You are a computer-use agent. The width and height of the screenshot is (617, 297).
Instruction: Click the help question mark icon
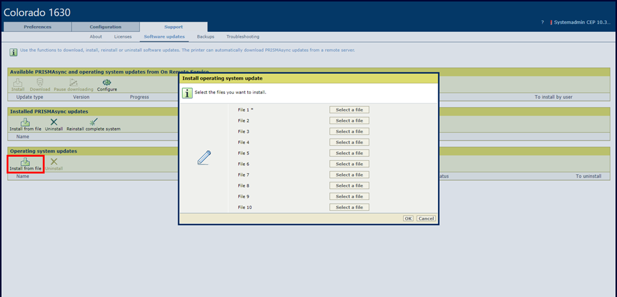[x=543, y=23]
